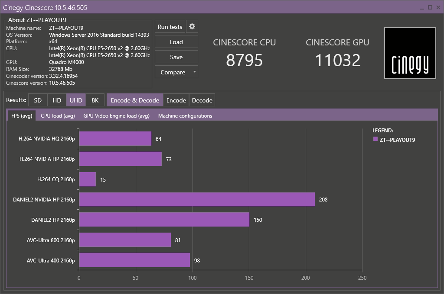Open the FPS (avg) tab
444x294 pixels.
[22, 115]
